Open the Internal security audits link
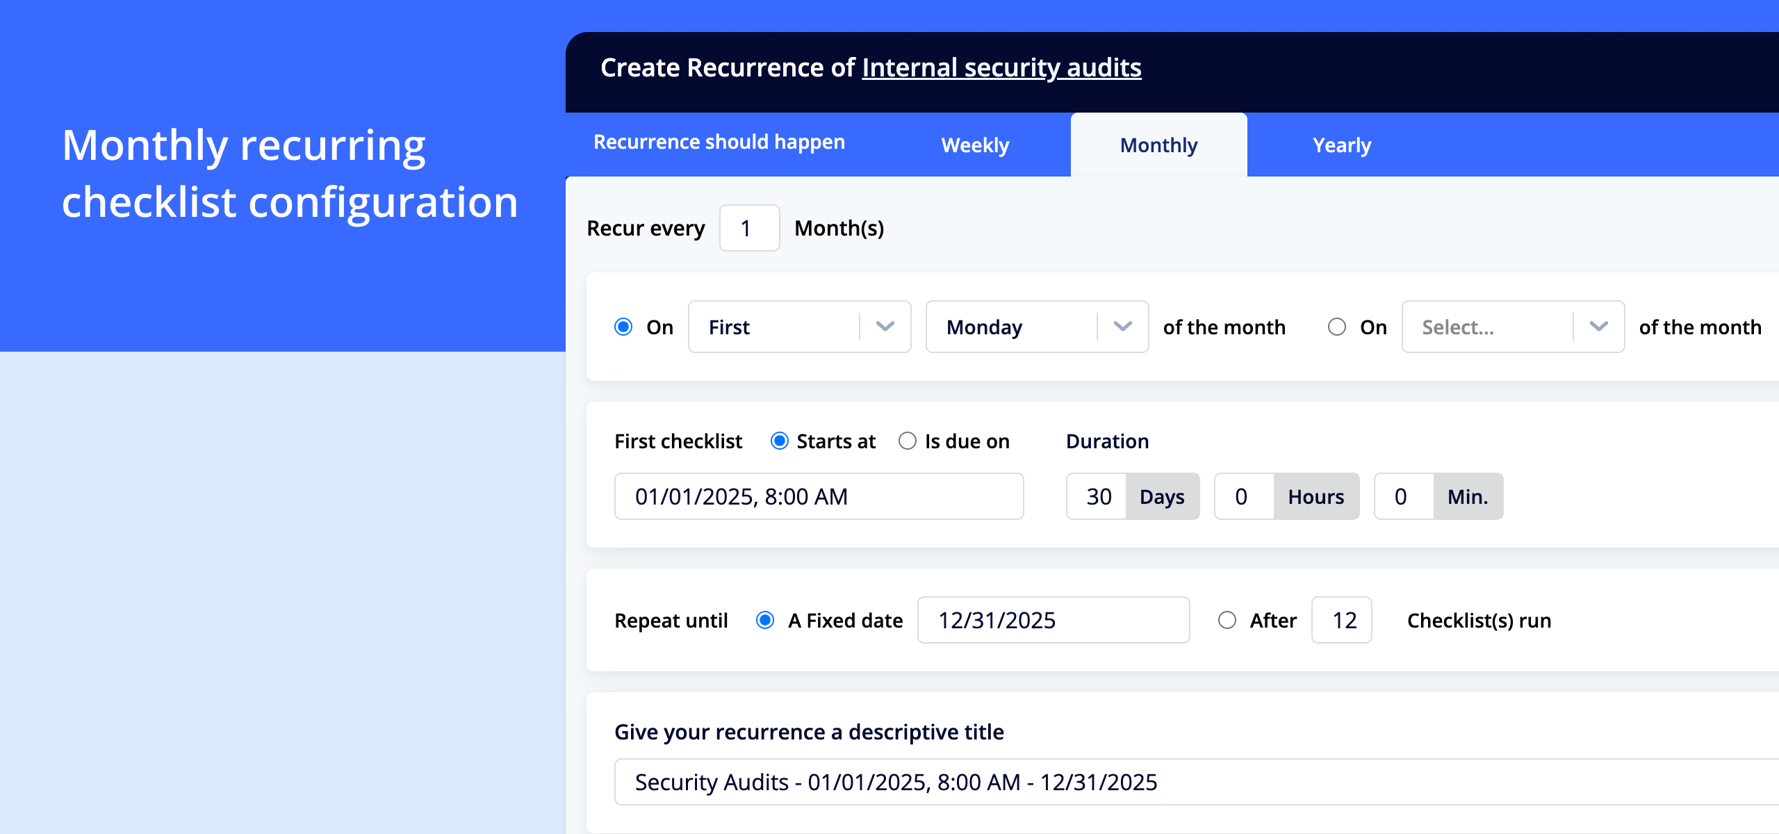 click(x=1001, y=67)
